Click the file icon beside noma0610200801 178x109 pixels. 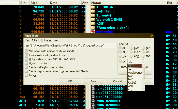point(93,89)
